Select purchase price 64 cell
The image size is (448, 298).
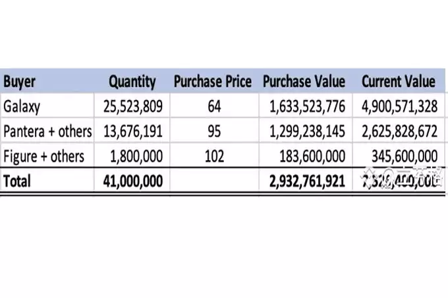click(214, 107)
